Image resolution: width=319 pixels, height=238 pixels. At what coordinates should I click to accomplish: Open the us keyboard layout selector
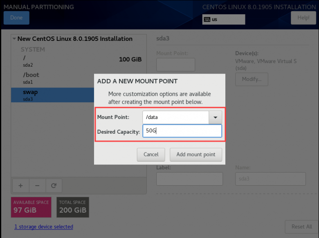tap(224, 19)
